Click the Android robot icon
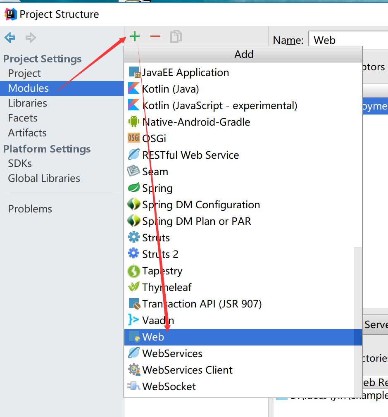Image resolution: width=388 pixels, height=417 pixels. coord(134,122)
